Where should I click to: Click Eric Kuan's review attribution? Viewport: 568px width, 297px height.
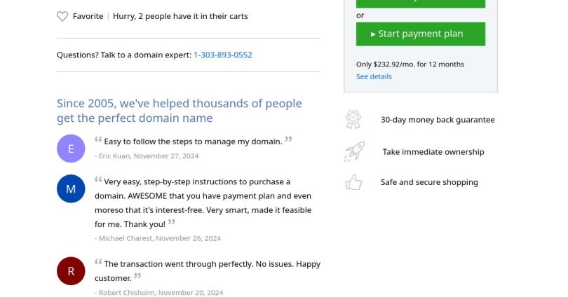point(147,156)
